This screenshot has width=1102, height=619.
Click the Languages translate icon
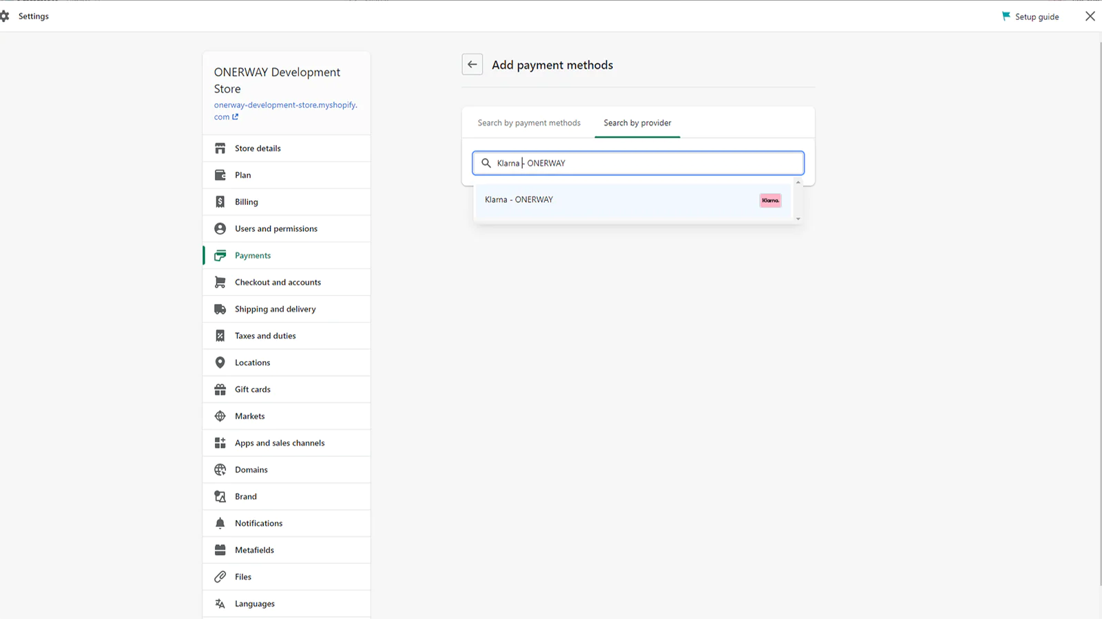pos(220,605)
